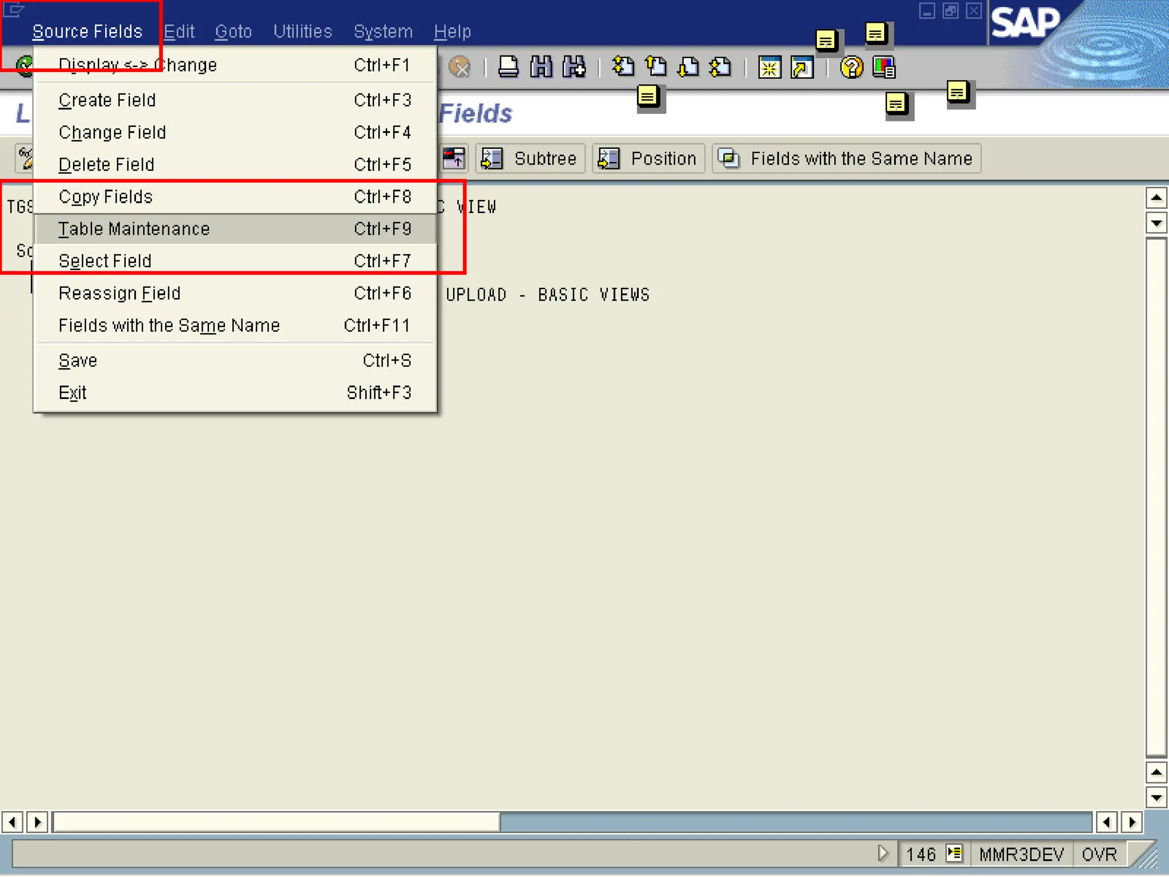Click the SAP system menu icon at top-left
Viewport: 1169px width, 877px height.
coord(14,10)
